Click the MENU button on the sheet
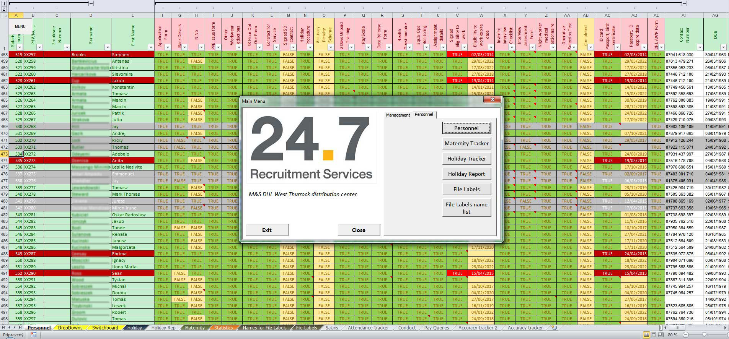Image resolution: width=729 pixels, height=339 pixels. pyautogui.click(x=20, y=26)
